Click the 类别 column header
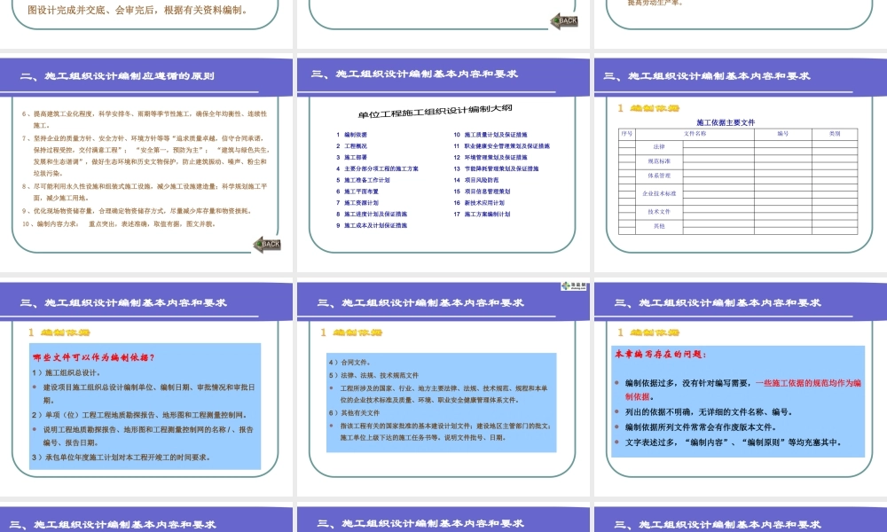This screenshot has width=887, height=532. pyautogui.click(x=835, y=134)
